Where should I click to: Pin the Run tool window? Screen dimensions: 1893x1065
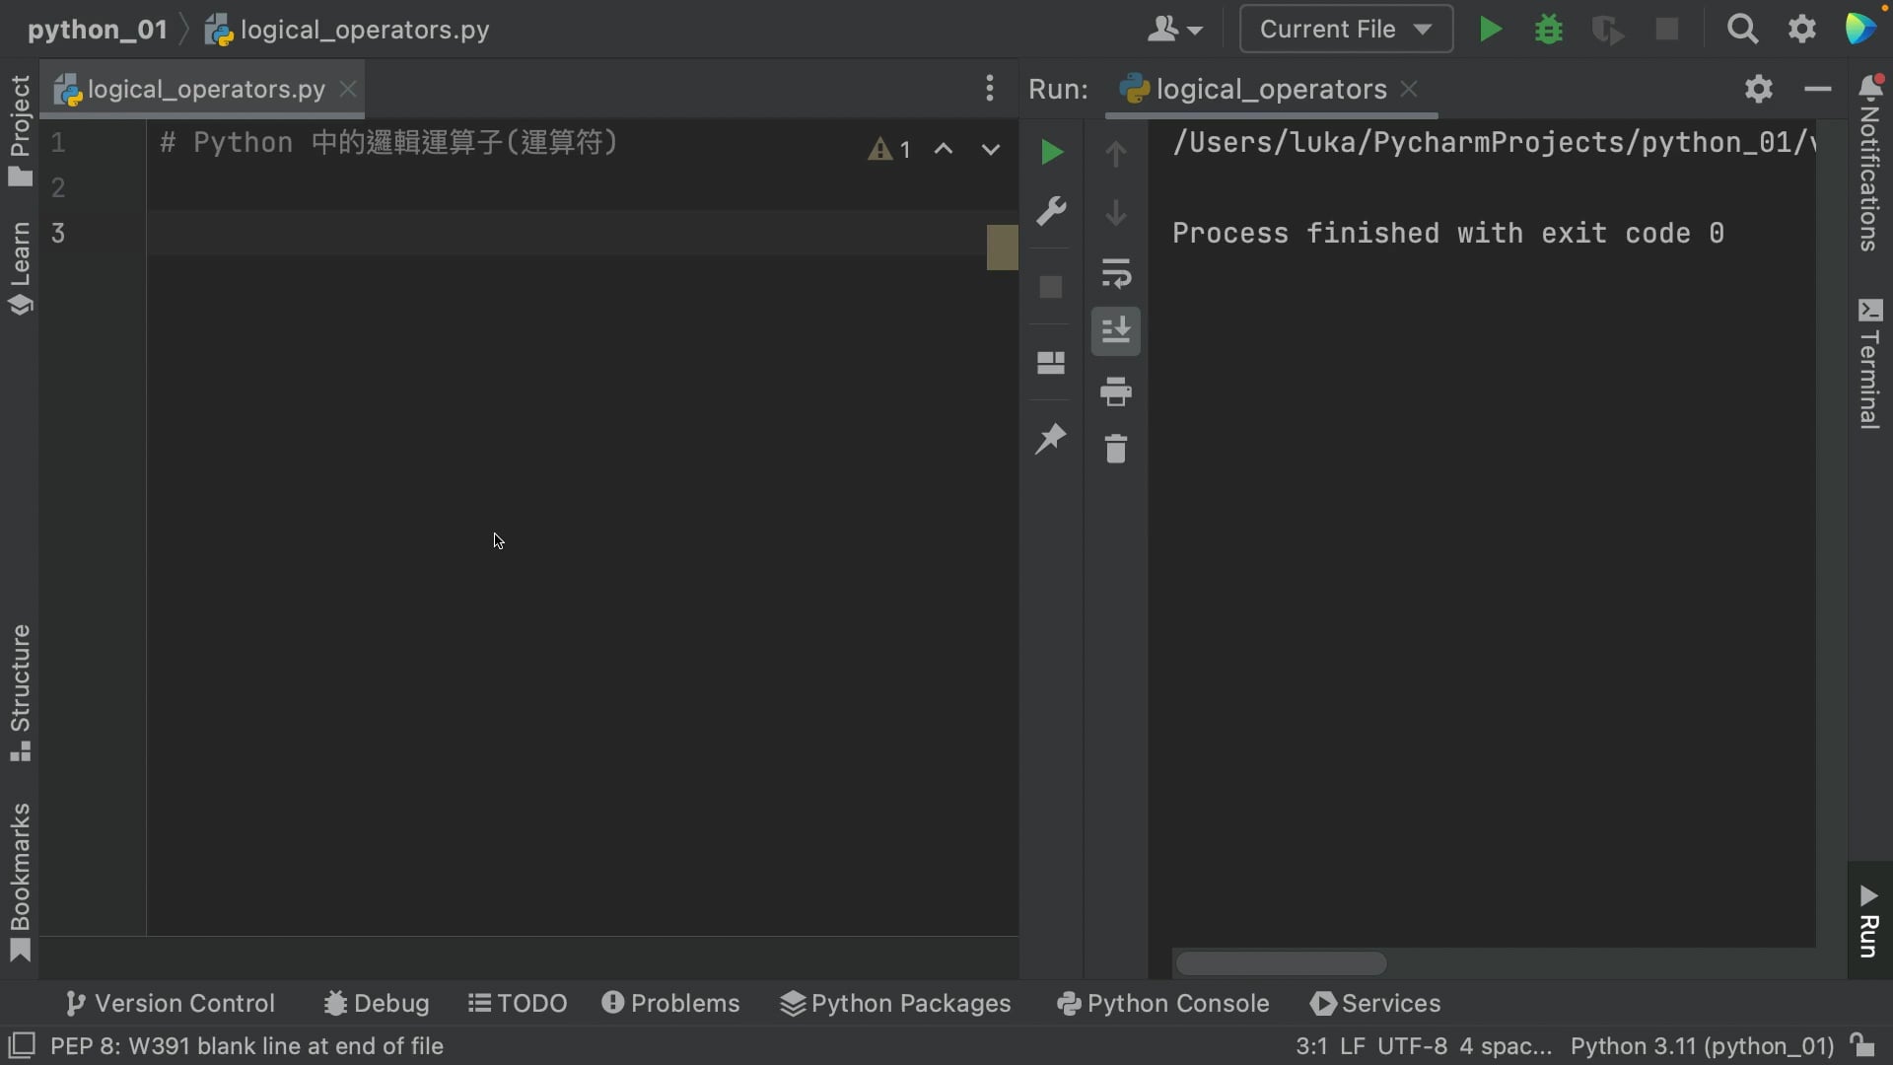pos(1051,438)
